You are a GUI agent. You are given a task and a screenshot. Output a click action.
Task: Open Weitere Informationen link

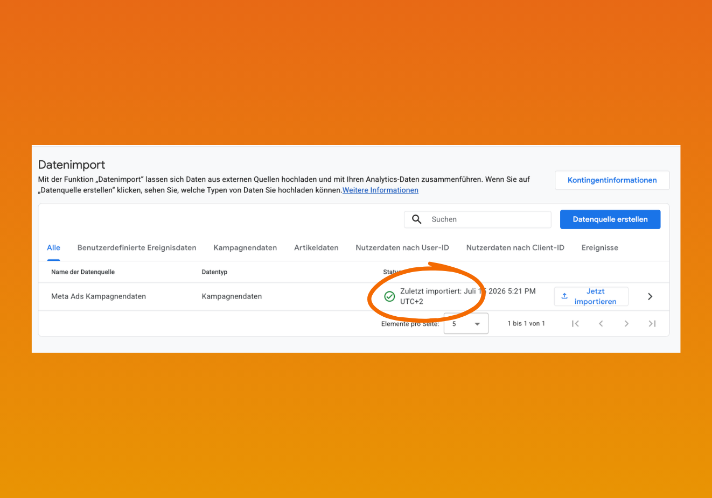coord(380,190)
